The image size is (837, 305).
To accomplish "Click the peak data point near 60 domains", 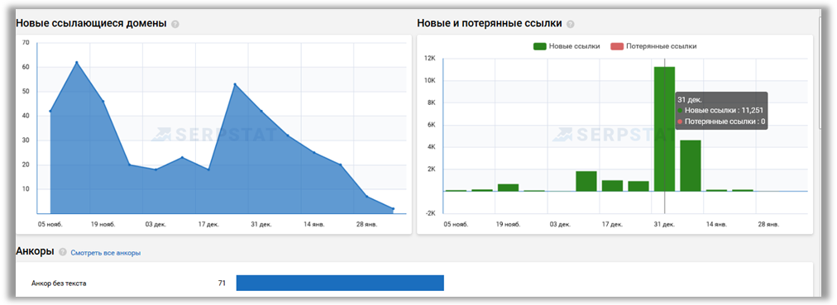I will click(x=76, y=62).
